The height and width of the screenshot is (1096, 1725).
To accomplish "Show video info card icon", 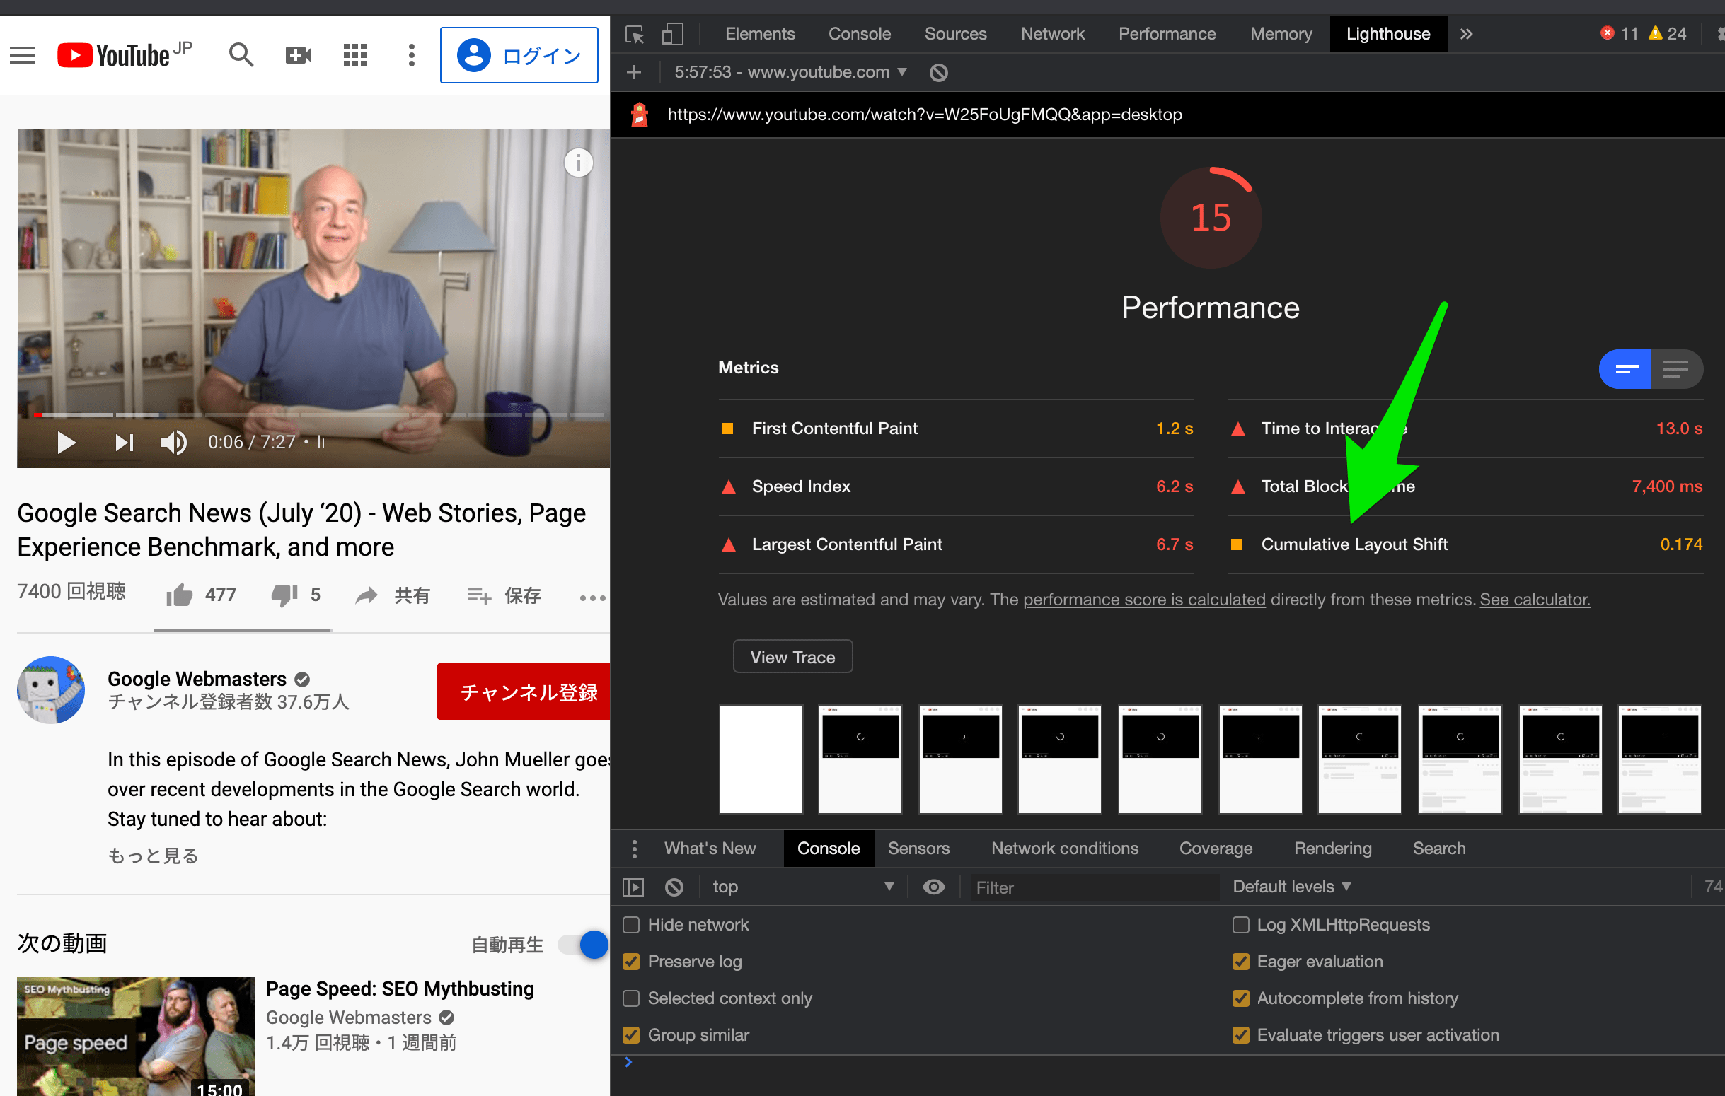I will (579, 163).
